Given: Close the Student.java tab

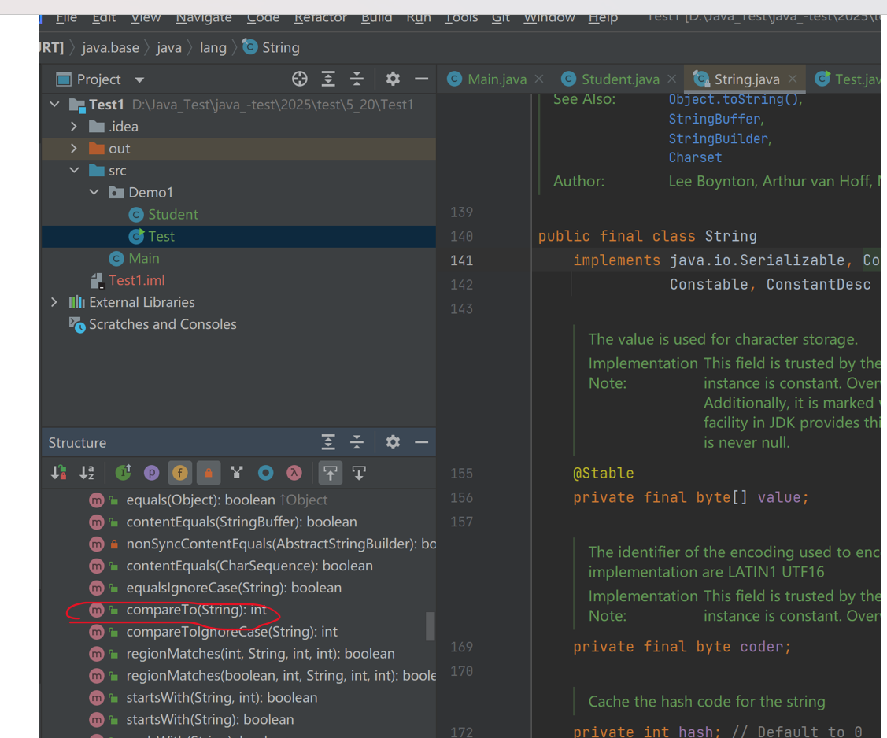Looking at the screenshot, I should (x=671, y=79).
